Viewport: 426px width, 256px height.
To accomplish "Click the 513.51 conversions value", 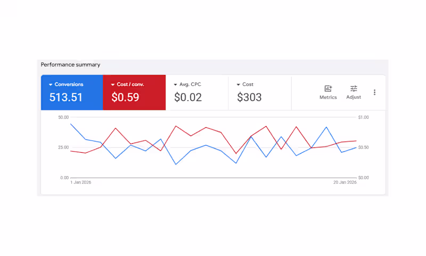I will [65, 97].
